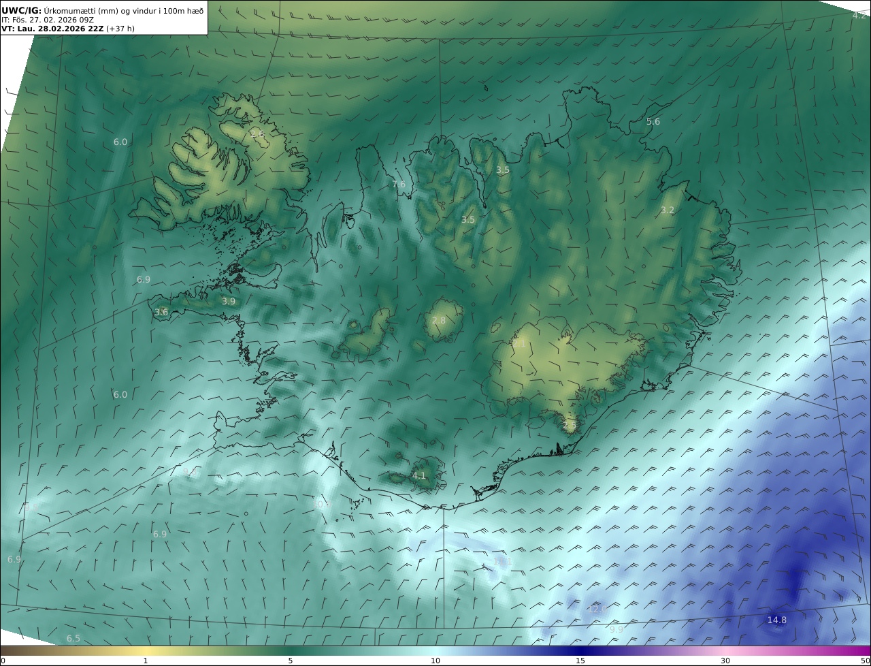871x666 pixels.
Task: Click the 7.6 value label
Action: pos(399,185)
